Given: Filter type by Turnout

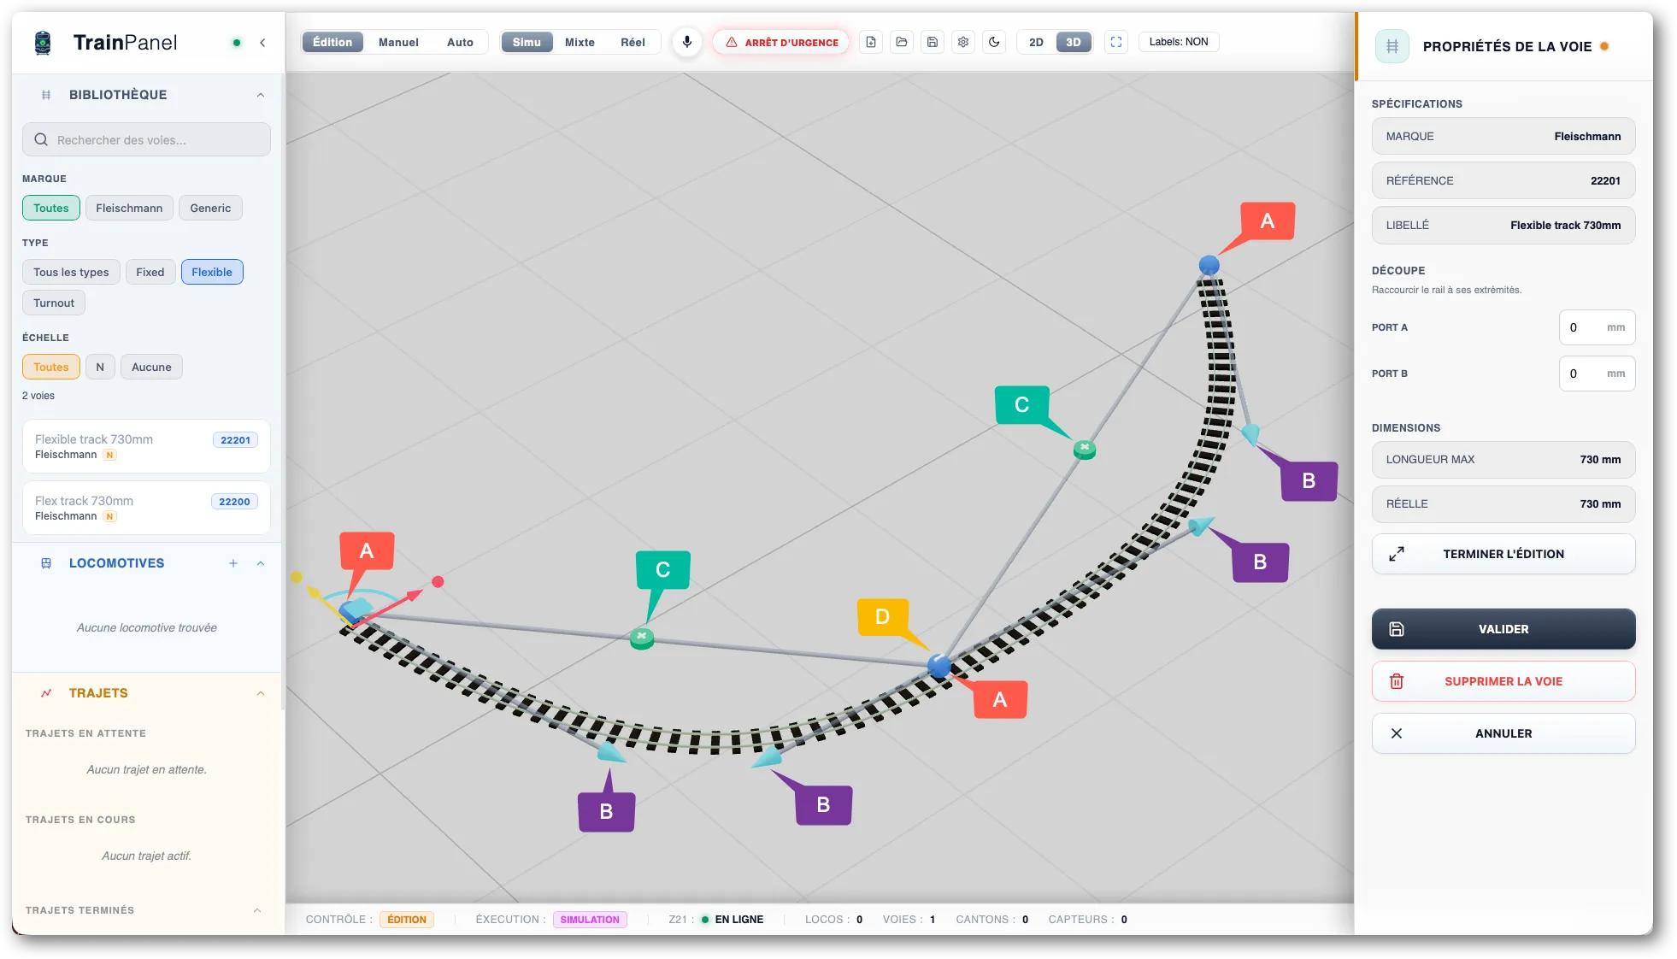Looking at the screenshot, I should click(54, 303).
